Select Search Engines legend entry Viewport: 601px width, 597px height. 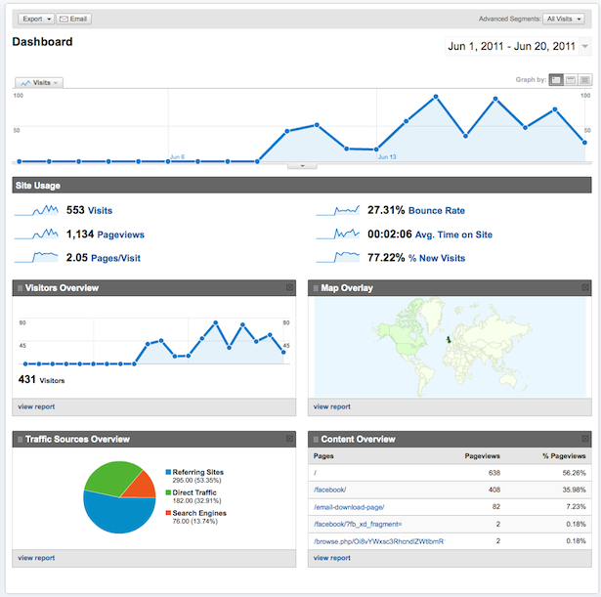[x=195, y=517]
